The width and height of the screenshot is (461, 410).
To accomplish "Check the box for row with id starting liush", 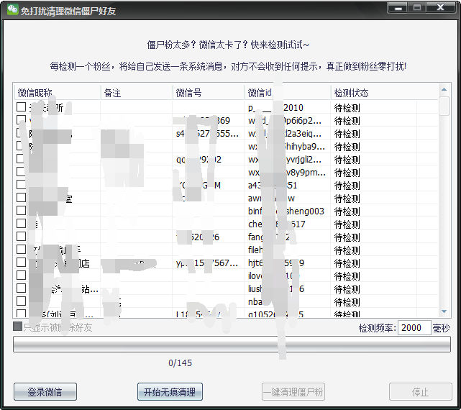I will (21, 288).
